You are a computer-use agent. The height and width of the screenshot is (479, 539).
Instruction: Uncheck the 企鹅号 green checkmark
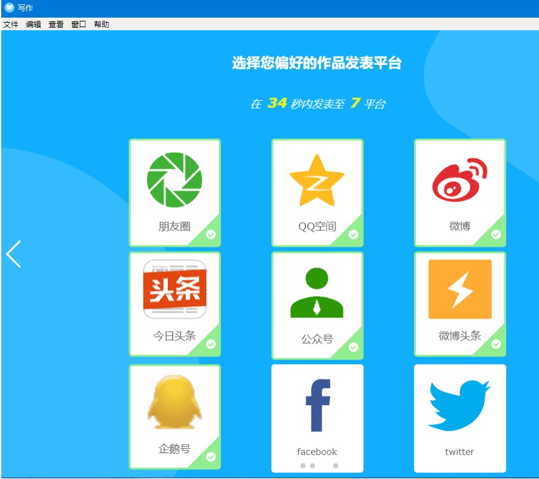(x=211, y=457)
